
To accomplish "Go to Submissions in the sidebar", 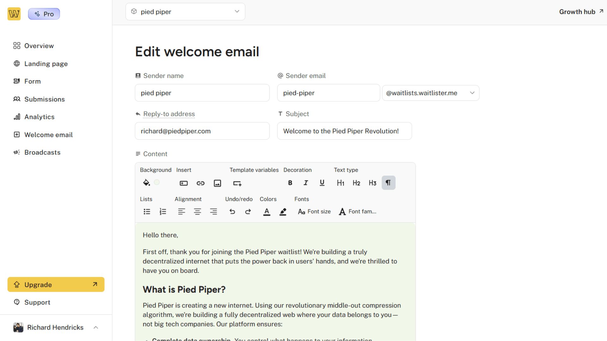I will tap(44, 99).
